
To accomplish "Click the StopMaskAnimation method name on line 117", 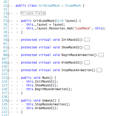I will (76, 70).
